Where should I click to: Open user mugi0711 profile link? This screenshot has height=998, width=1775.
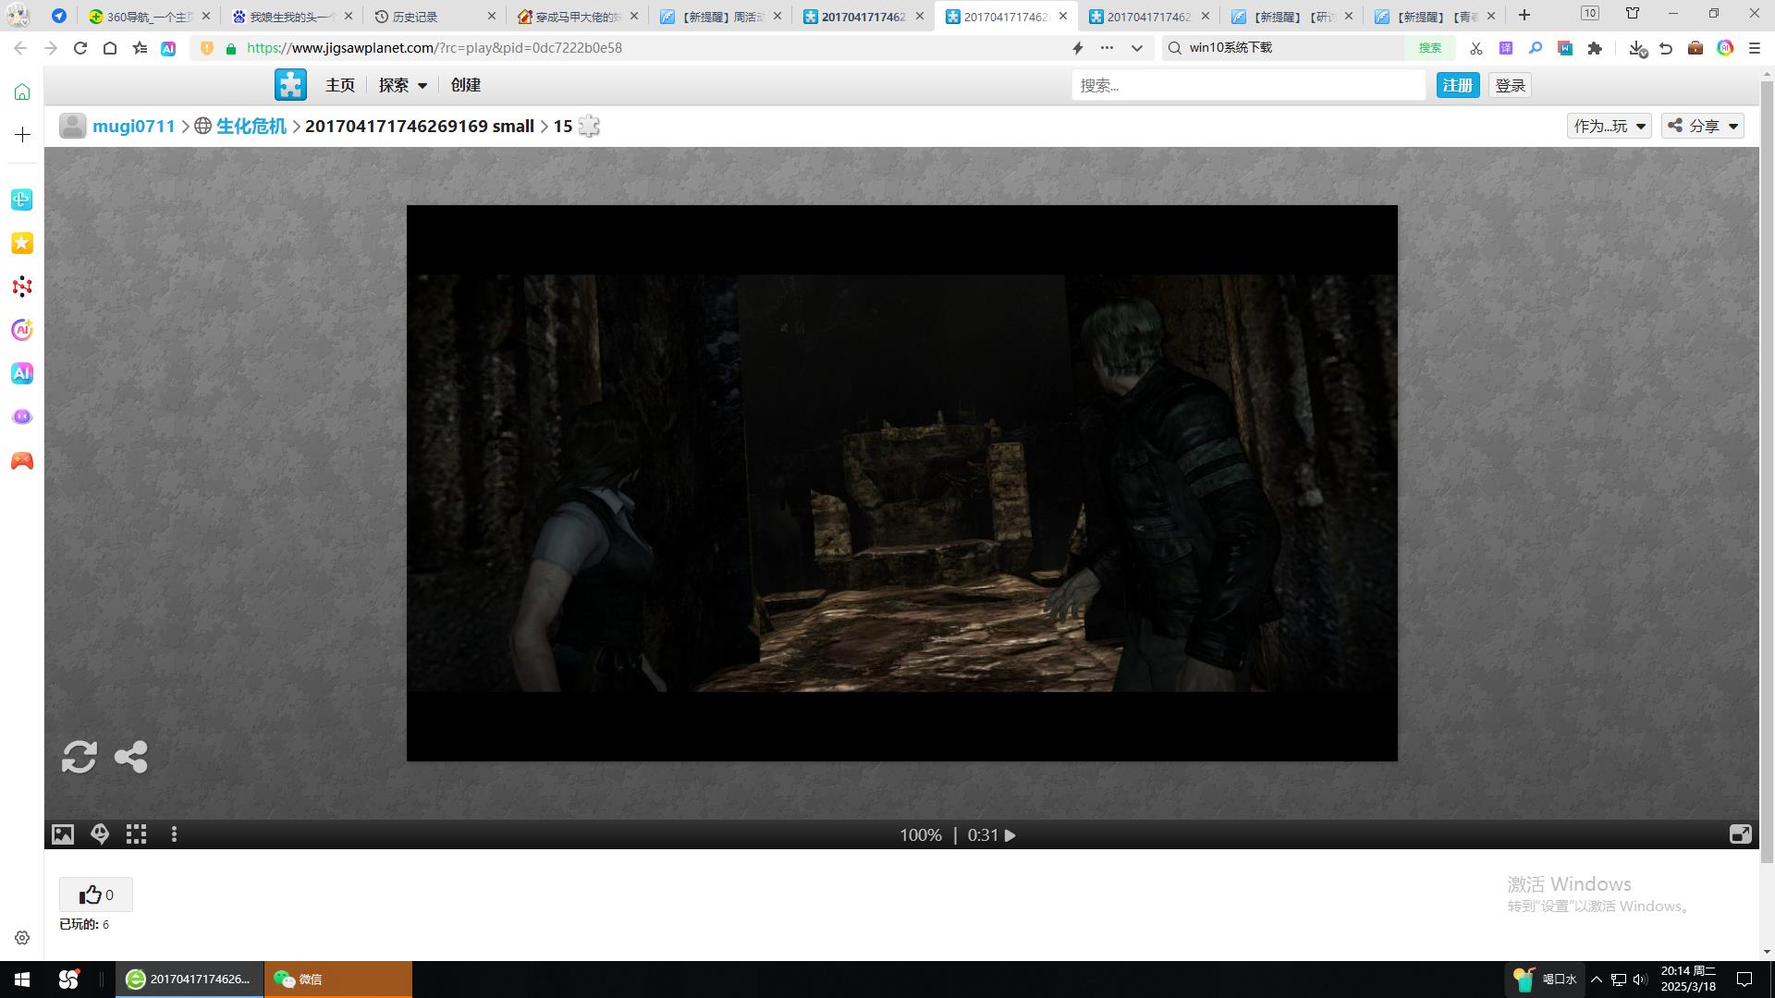pos(134,127)
